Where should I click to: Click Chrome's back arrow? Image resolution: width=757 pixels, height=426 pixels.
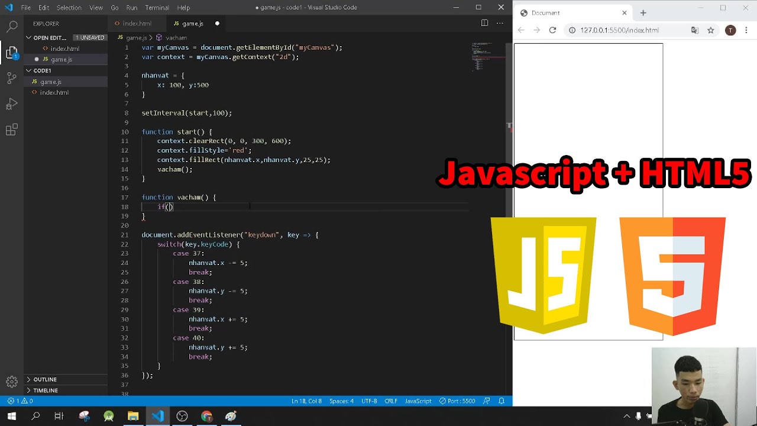pyautogui.click(x=521, y=30)
